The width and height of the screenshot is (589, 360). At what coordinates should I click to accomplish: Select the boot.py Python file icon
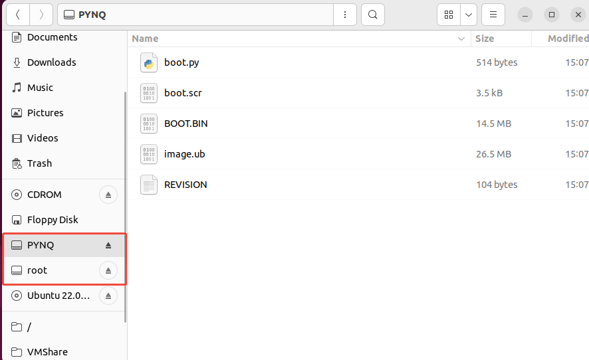pyautogui.click(x=149, y=62)
